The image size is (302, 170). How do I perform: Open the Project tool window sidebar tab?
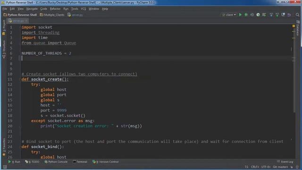click(4, 27)
